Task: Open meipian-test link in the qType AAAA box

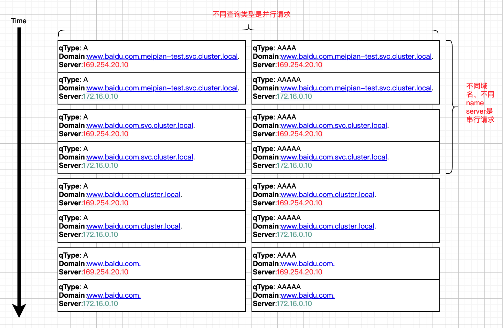Action: point(356,56)
